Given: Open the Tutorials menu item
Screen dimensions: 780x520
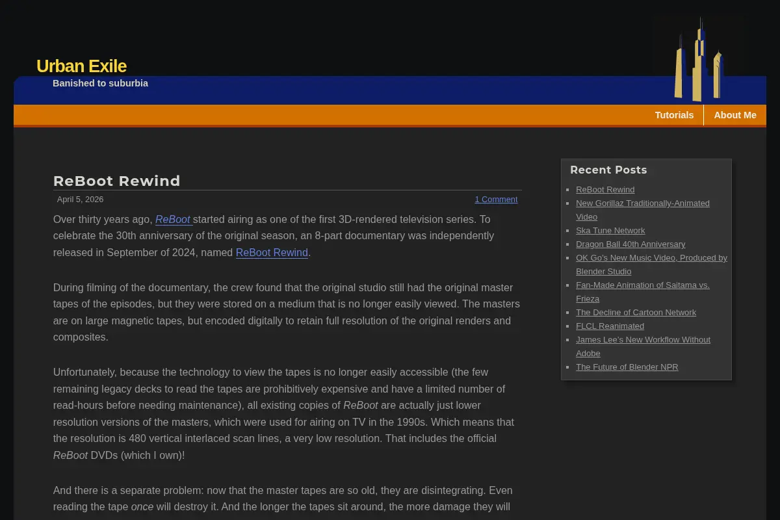Looking at the screenshot, I should 674,115.
